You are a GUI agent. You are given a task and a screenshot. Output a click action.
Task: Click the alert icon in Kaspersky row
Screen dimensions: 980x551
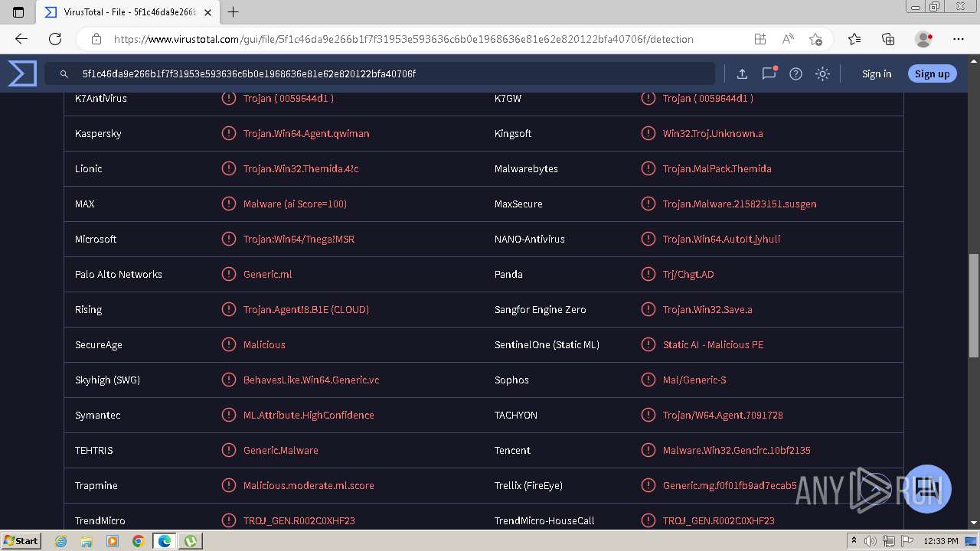228,133
